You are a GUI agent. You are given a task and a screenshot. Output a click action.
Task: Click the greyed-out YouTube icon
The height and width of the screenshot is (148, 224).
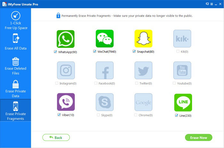click(x=182, y=70)
